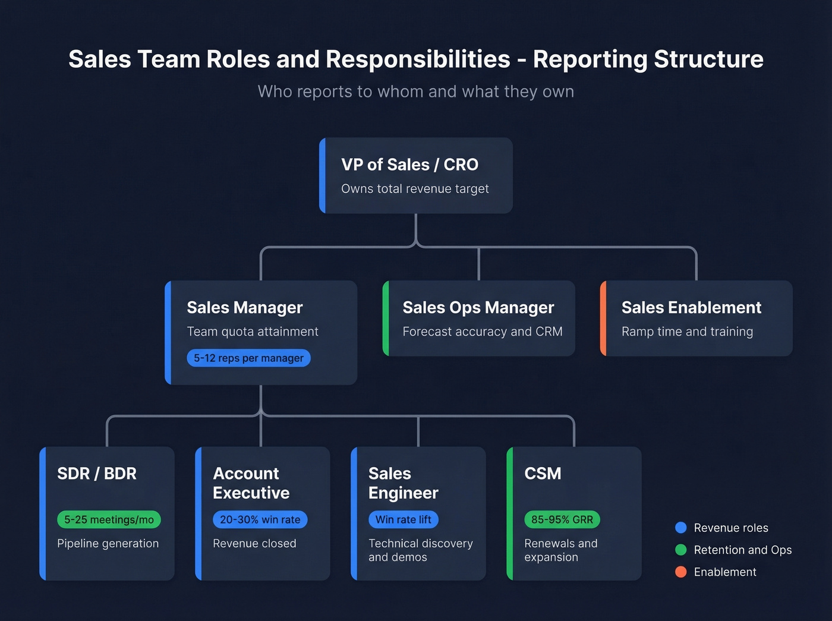Open the CSM role card
Viewport: 832px width, 621px height.
574,513
